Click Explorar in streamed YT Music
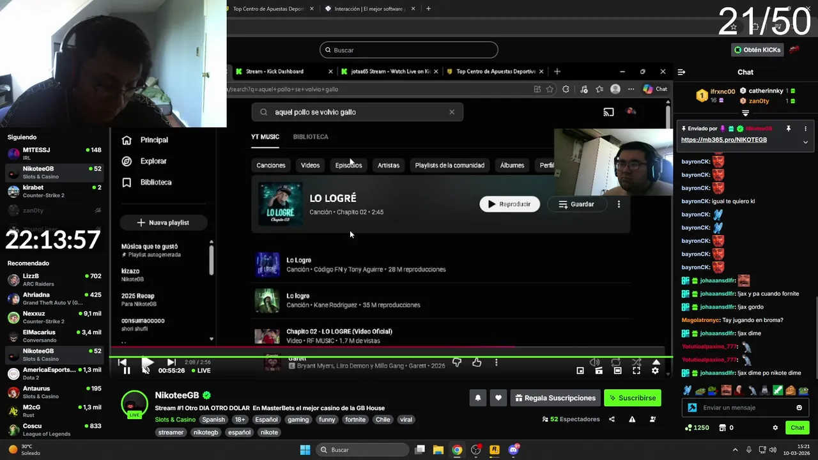Image resolution: width=818 pixels, height=460 pixels. coord(153,161)
